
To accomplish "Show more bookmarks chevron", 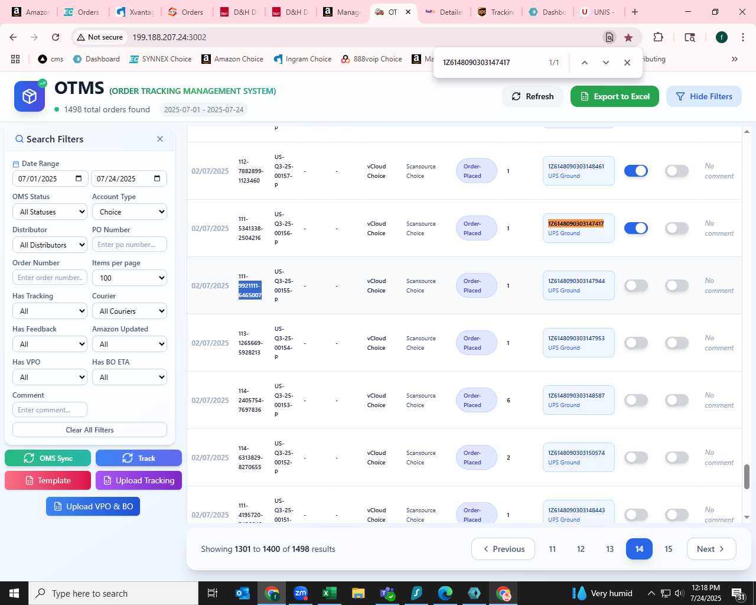I will [x=735, y=59].
